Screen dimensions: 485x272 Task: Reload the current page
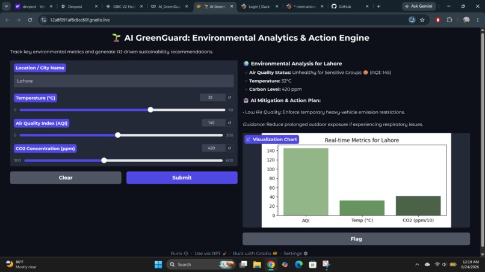(x=30, y=20)
